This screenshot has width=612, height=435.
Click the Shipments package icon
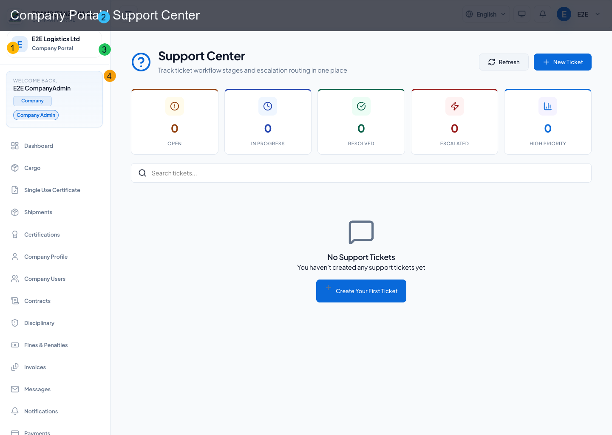tap(15, 212)
